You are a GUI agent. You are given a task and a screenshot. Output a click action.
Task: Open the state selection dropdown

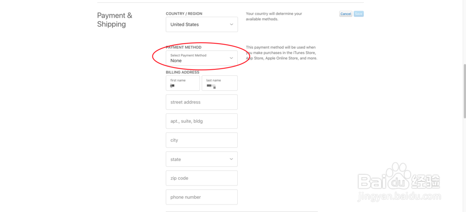[201, 159]
